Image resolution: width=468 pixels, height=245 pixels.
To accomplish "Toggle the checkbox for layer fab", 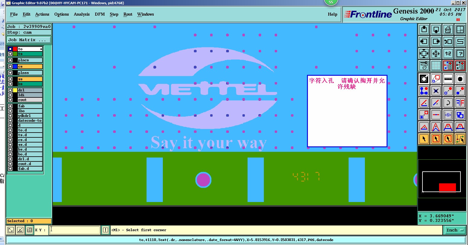I will click(10, 106).
